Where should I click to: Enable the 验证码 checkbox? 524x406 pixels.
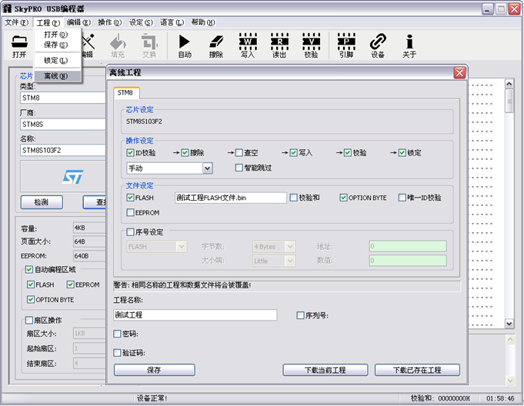point(117,353)
